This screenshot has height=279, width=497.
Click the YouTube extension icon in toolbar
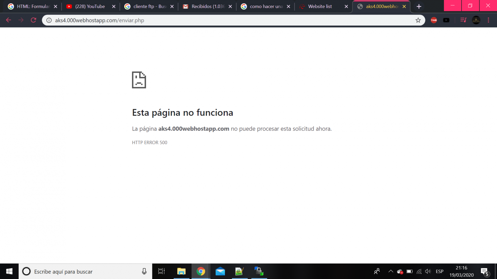(x=446, y=20)
